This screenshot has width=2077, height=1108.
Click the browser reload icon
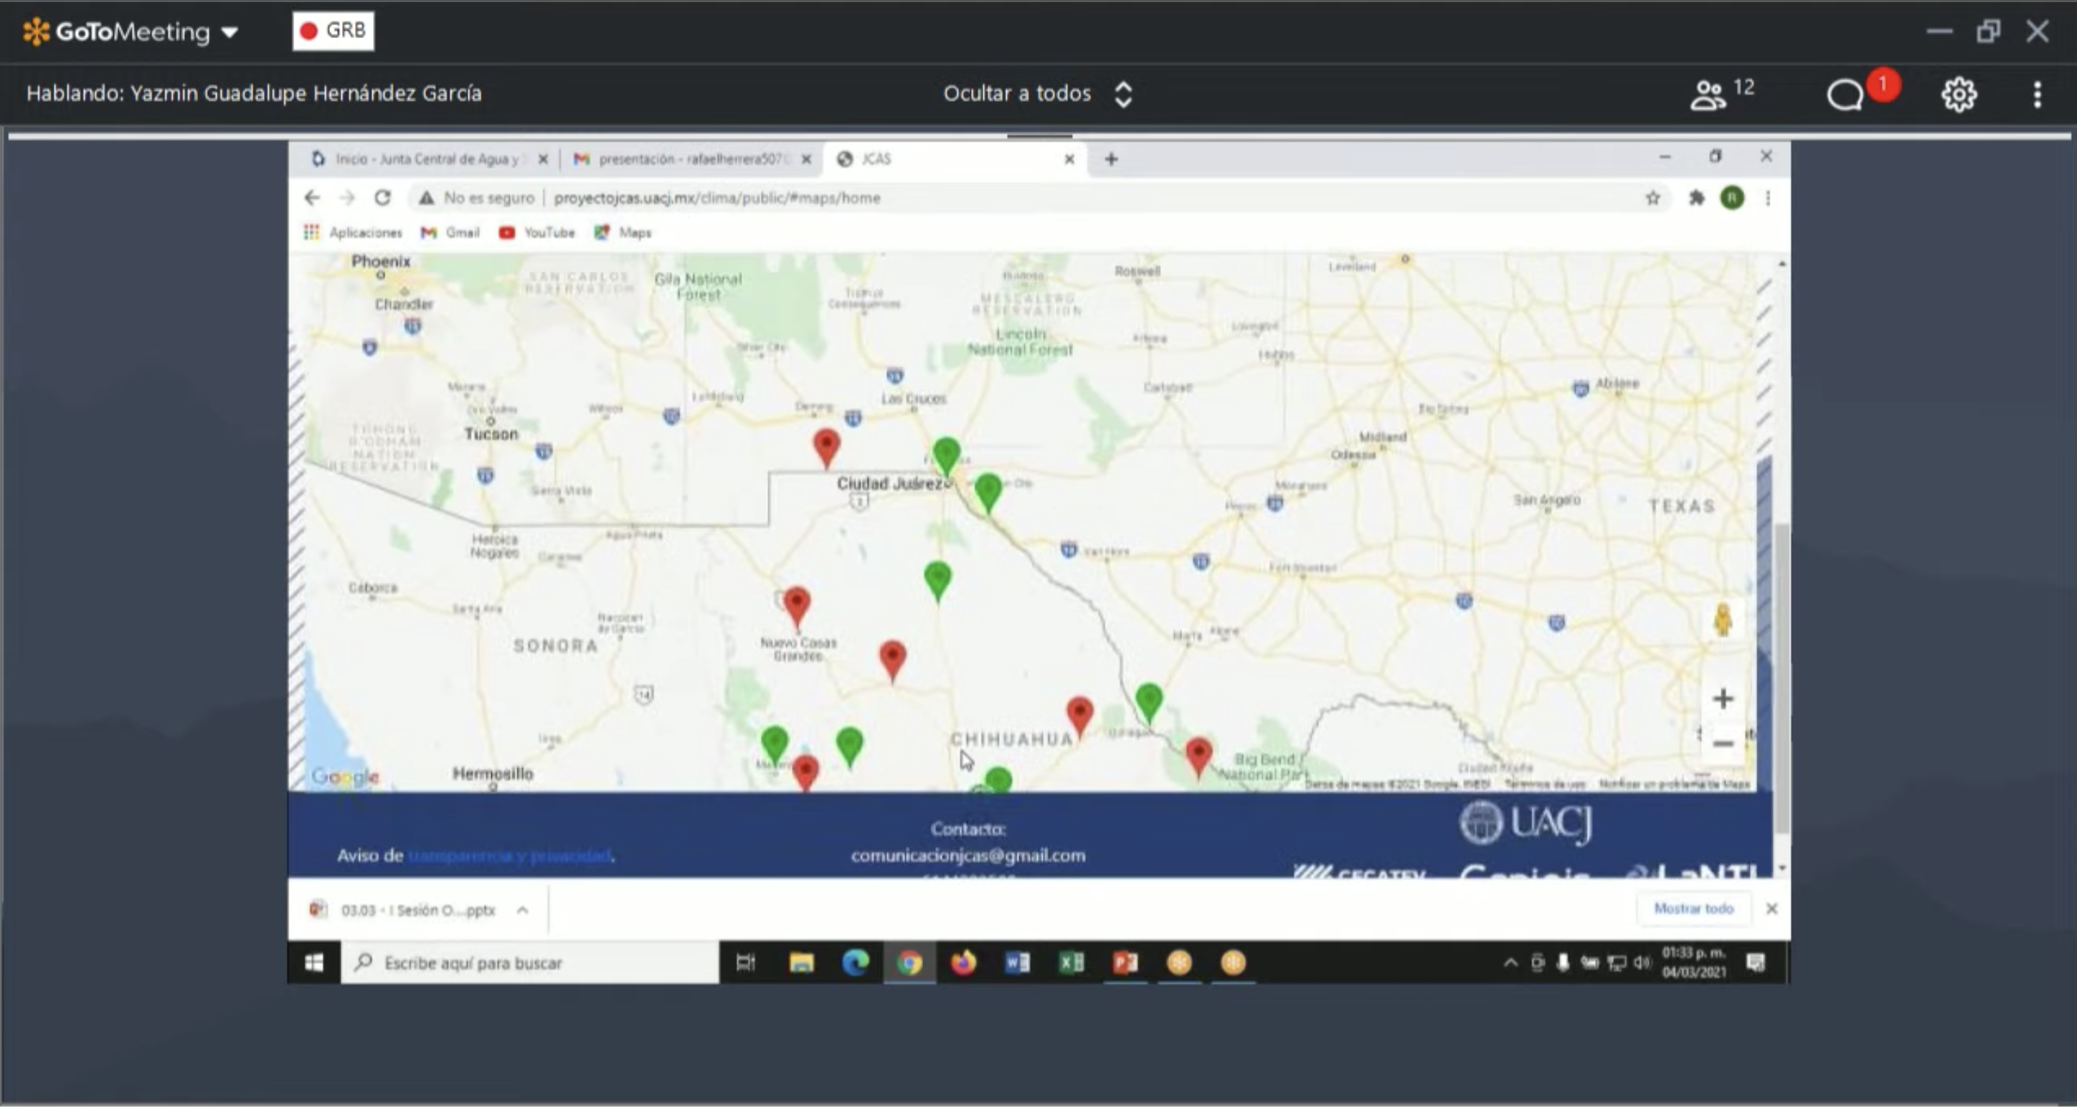click(382, 197)
